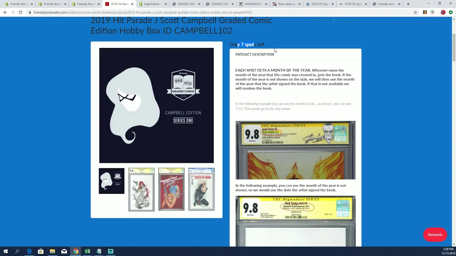
Task: Select the Spider-Man comic thumbnail
Action: (201, 190)
